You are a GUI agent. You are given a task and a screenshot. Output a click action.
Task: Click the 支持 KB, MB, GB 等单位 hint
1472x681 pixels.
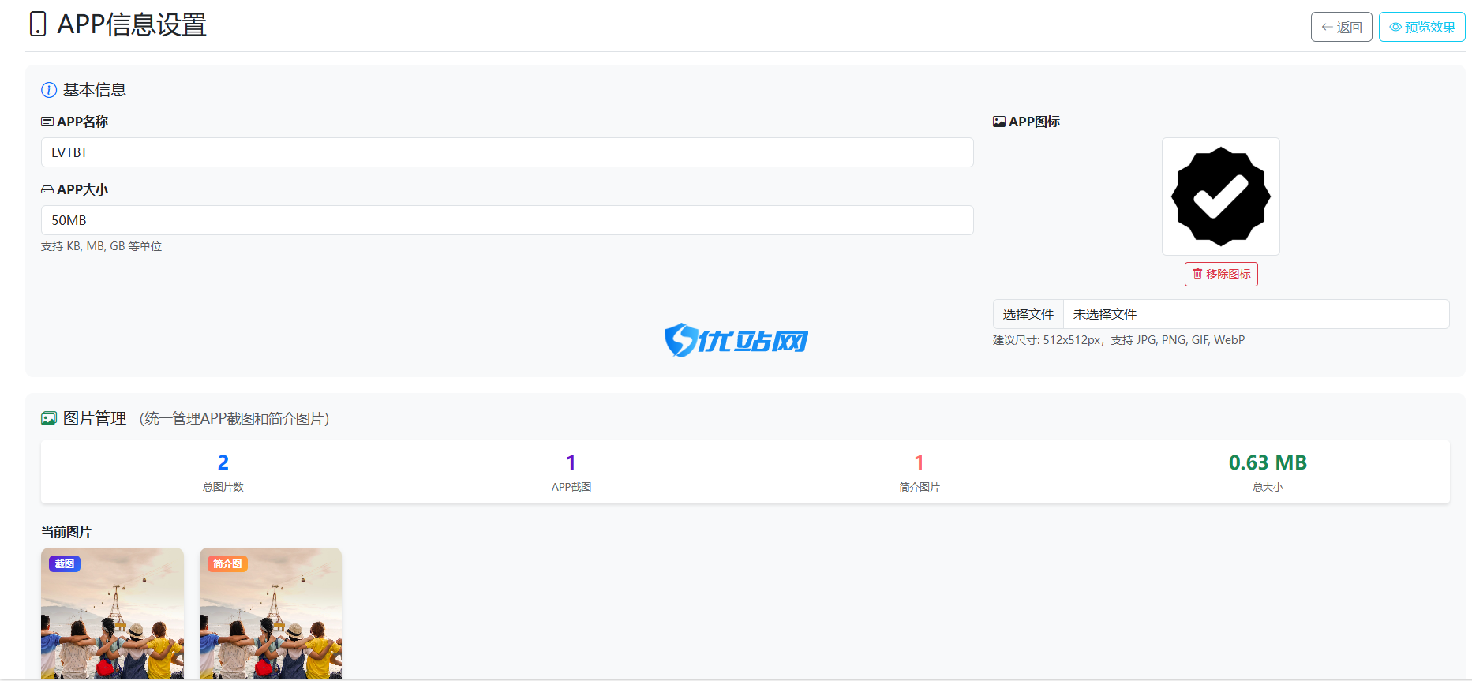[x=101, y=246]
